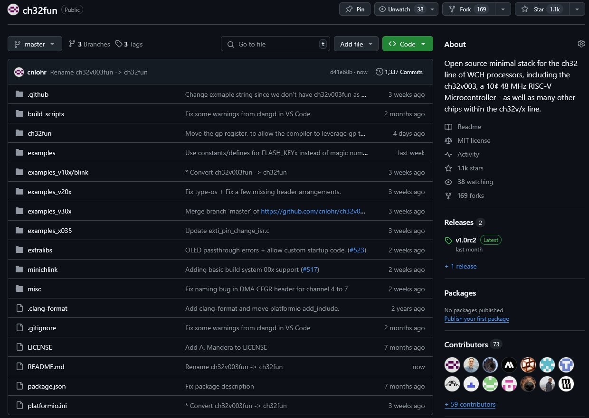
Task: Open the README.md file
Action: (46, 367)
